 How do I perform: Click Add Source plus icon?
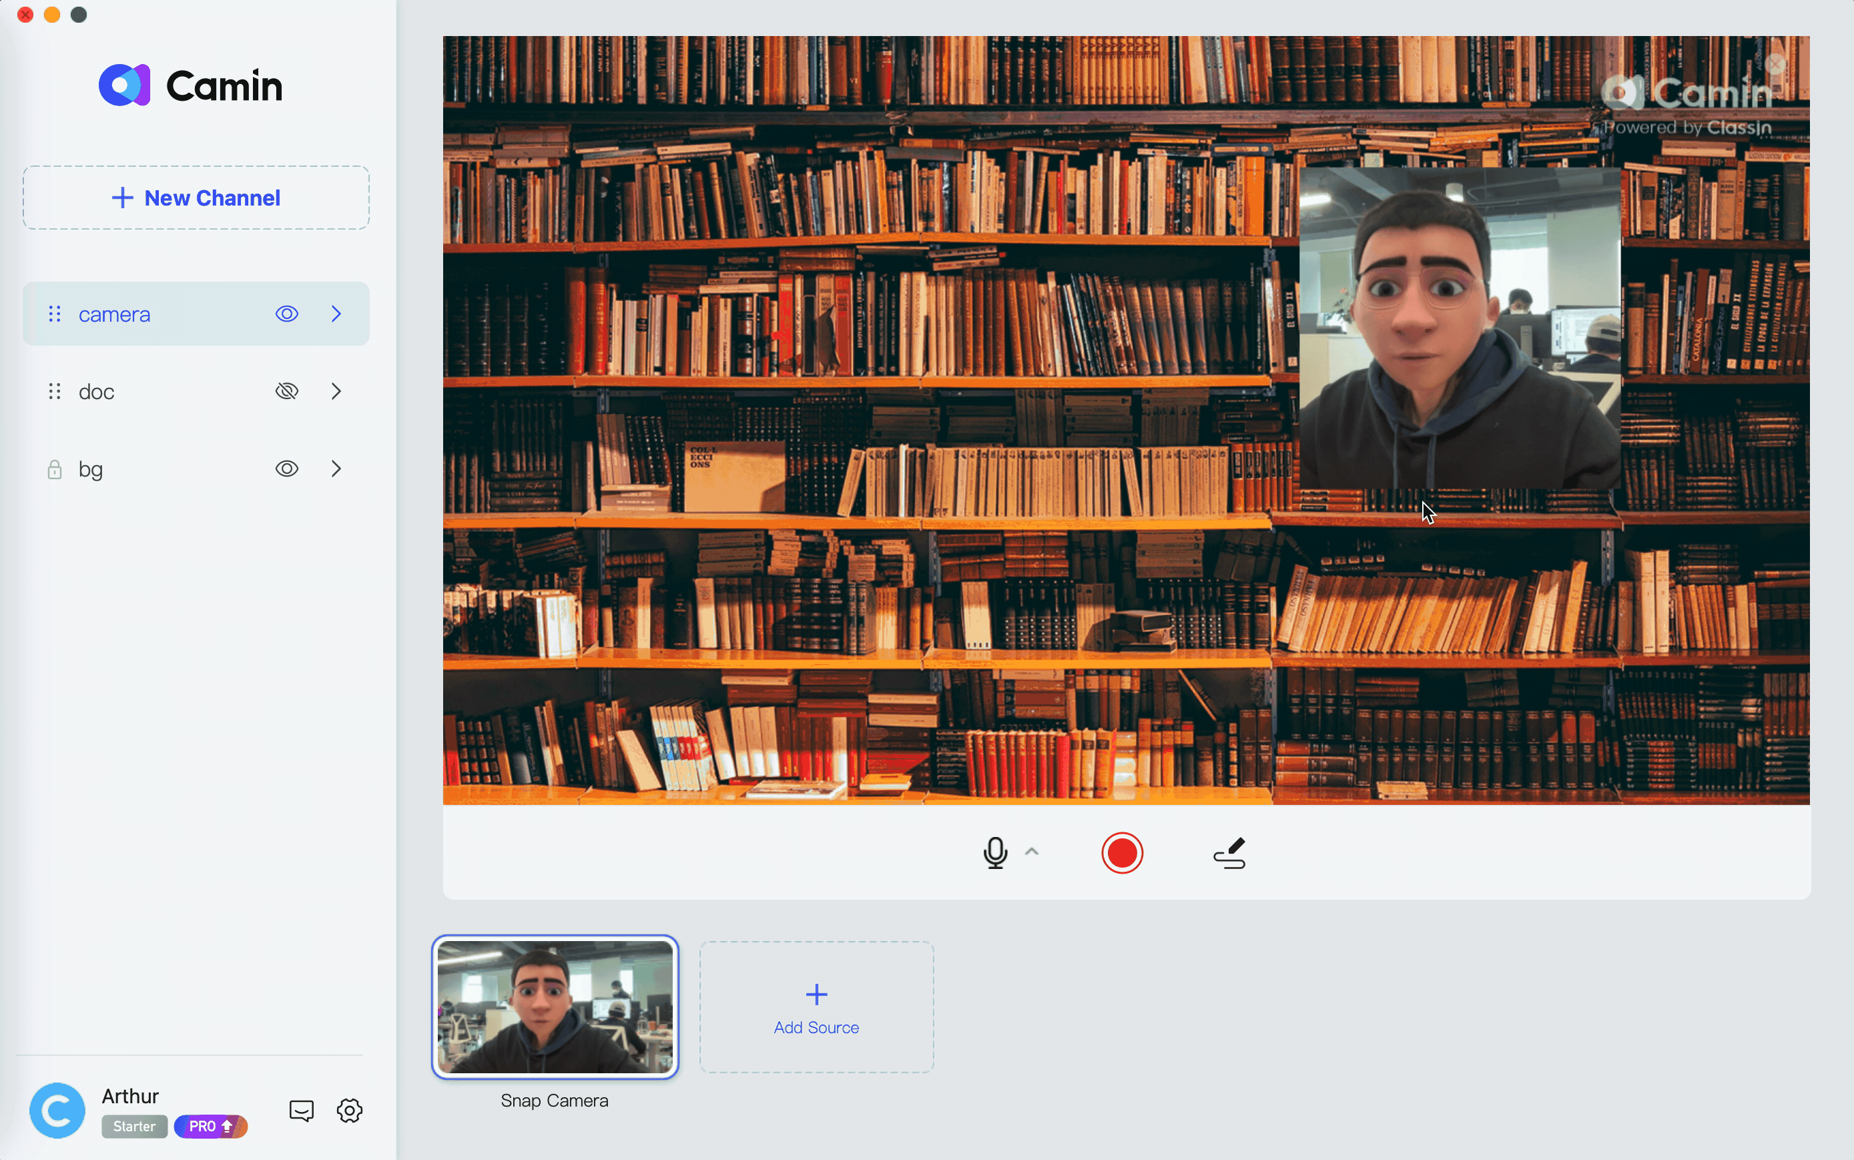(x=816, y=993)
